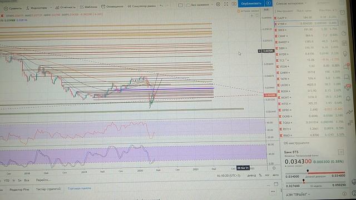Select the Все (All) date range
The height and width of the screenshot is (200, 356).
click(27, 180)
